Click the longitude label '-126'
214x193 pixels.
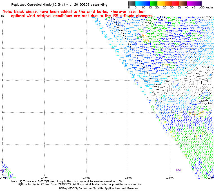128,178
